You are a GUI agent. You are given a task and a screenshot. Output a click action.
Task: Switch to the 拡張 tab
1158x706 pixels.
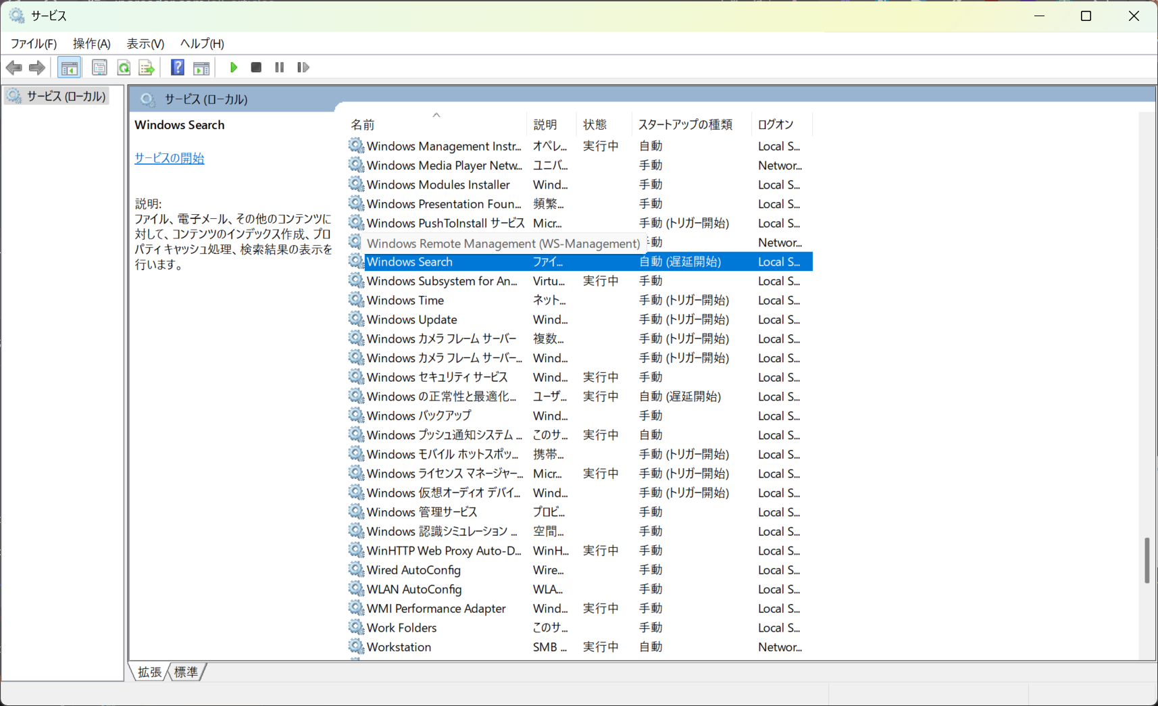[149, 672]
